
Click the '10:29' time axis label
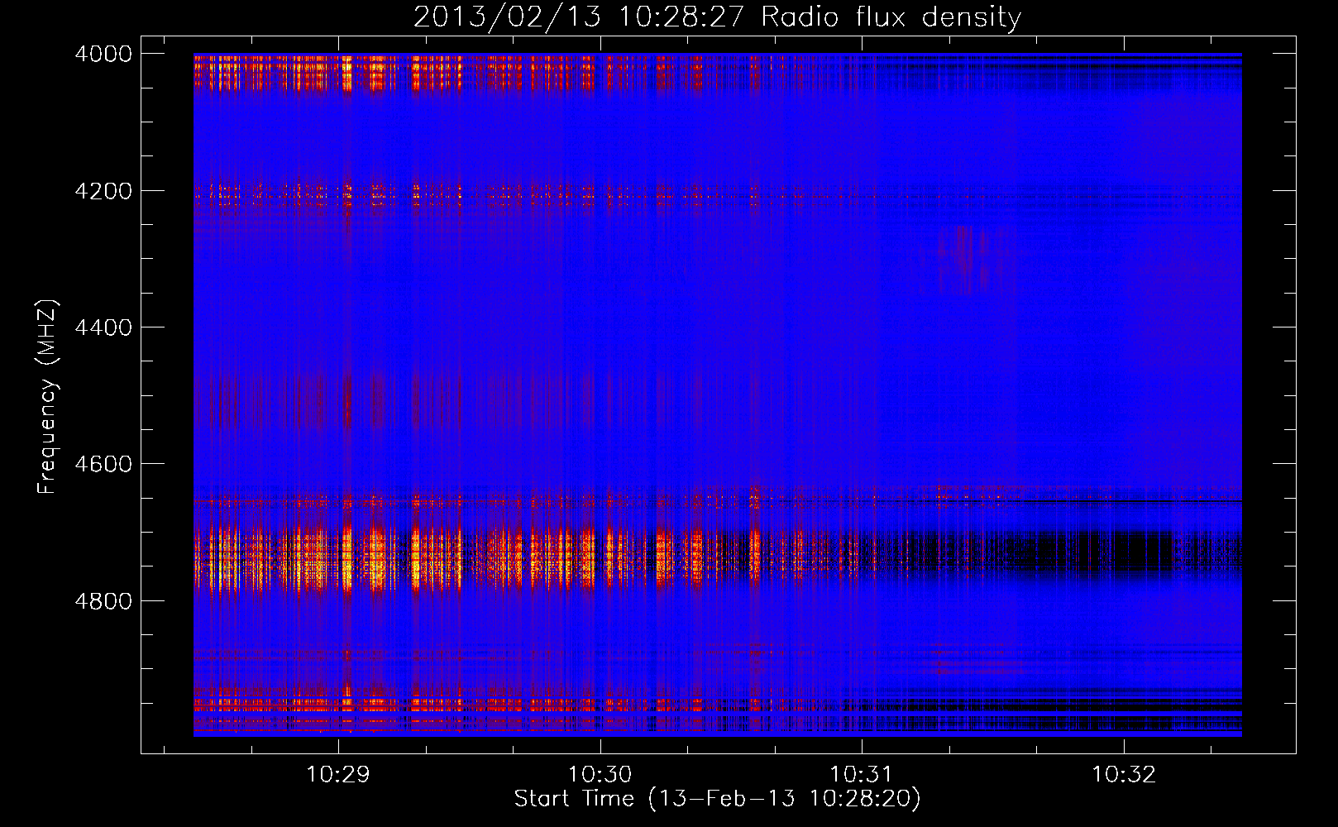[x=337, y=775]
